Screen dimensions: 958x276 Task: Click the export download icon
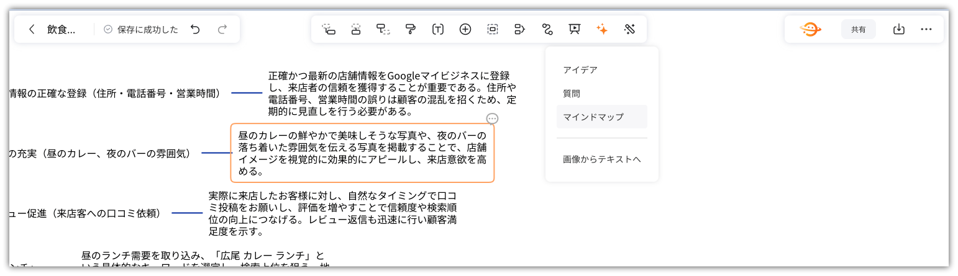898,29
